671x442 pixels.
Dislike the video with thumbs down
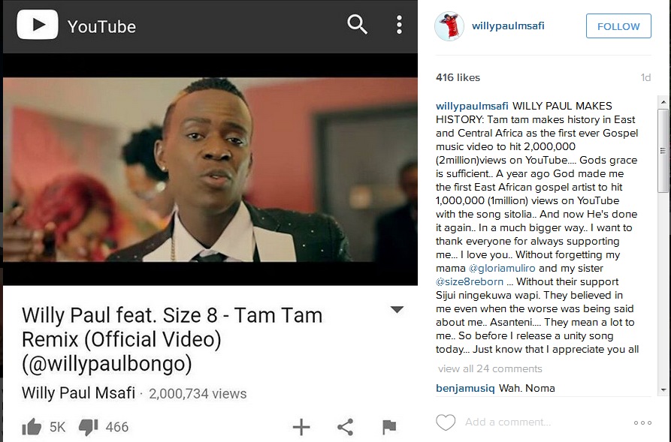(88, 426)
